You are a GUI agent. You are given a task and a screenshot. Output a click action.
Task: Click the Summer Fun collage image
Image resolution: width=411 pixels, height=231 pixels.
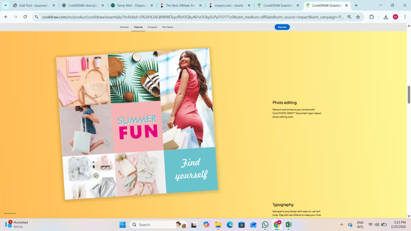click(x=136, y=124)
